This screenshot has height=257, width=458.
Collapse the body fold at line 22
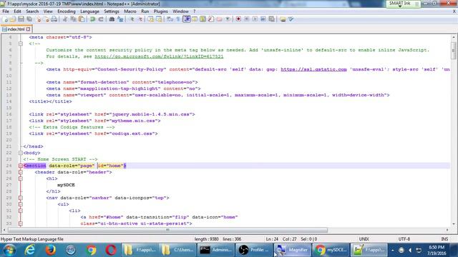point(21,153)
